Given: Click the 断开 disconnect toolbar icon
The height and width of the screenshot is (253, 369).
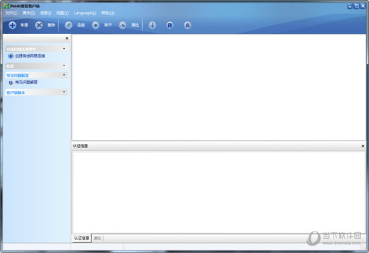Looking at the screenshot, I should 95,25.
